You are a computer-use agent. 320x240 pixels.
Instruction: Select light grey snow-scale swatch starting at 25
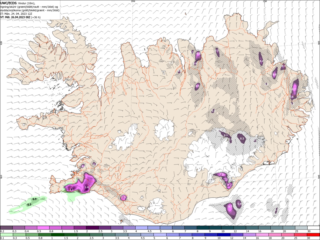pyautogui.click(x=301, y=228)
